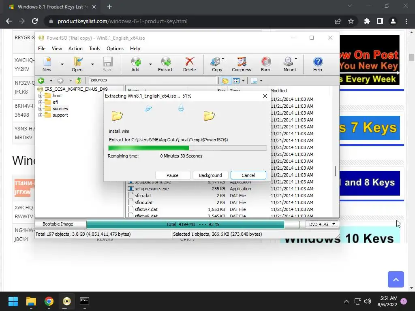This screenshot has height=311, width=415.
Task: Expand the support folder tree node
Action: click(x=40, y=115)
